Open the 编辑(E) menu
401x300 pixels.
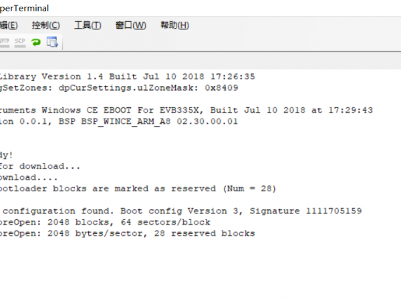coord(8,25)
